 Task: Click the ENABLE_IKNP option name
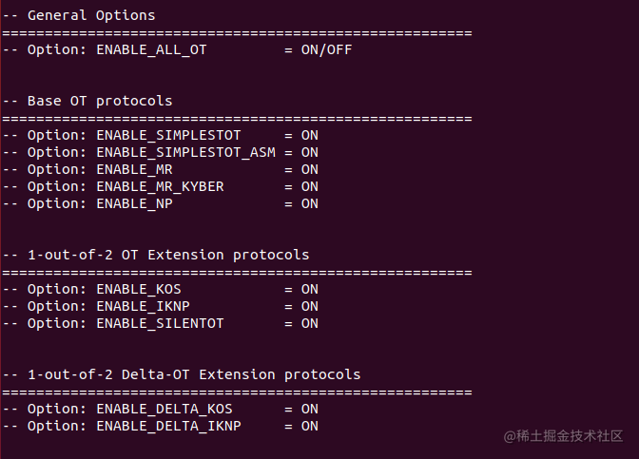(143, 306)
